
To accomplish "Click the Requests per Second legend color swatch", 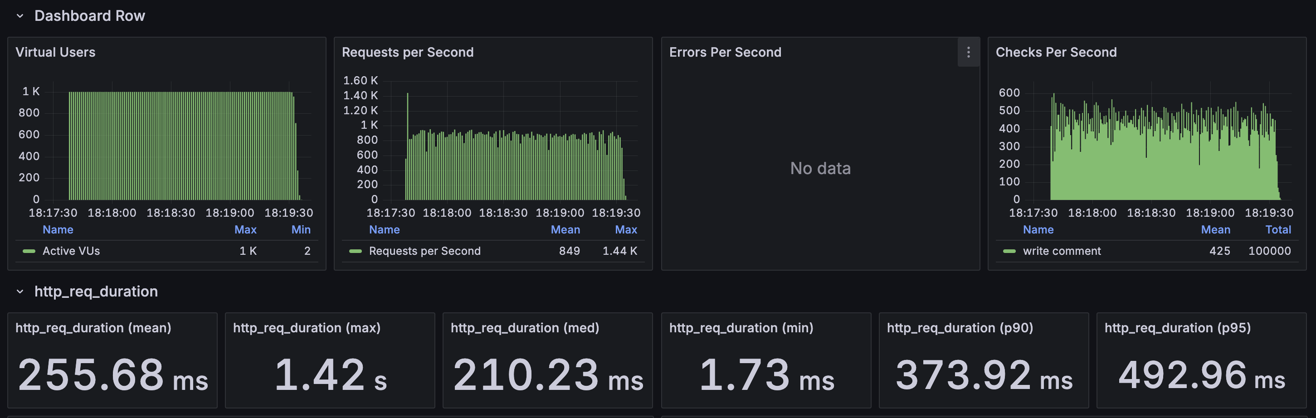I will pyautogui.click(x=356, y=252).
